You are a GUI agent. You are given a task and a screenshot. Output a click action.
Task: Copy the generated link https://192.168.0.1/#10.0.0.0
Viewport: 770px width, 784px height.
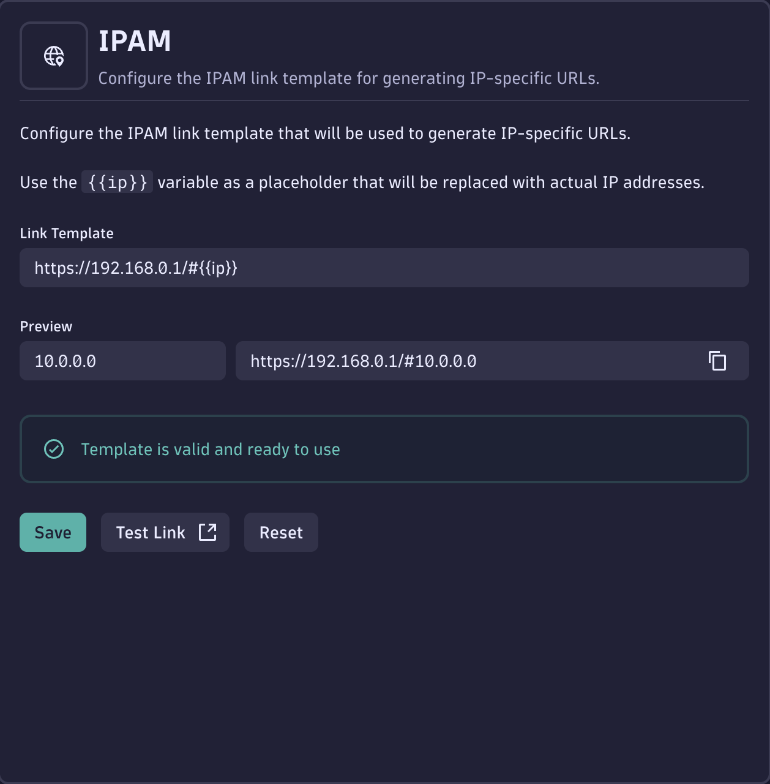point(717,361)
